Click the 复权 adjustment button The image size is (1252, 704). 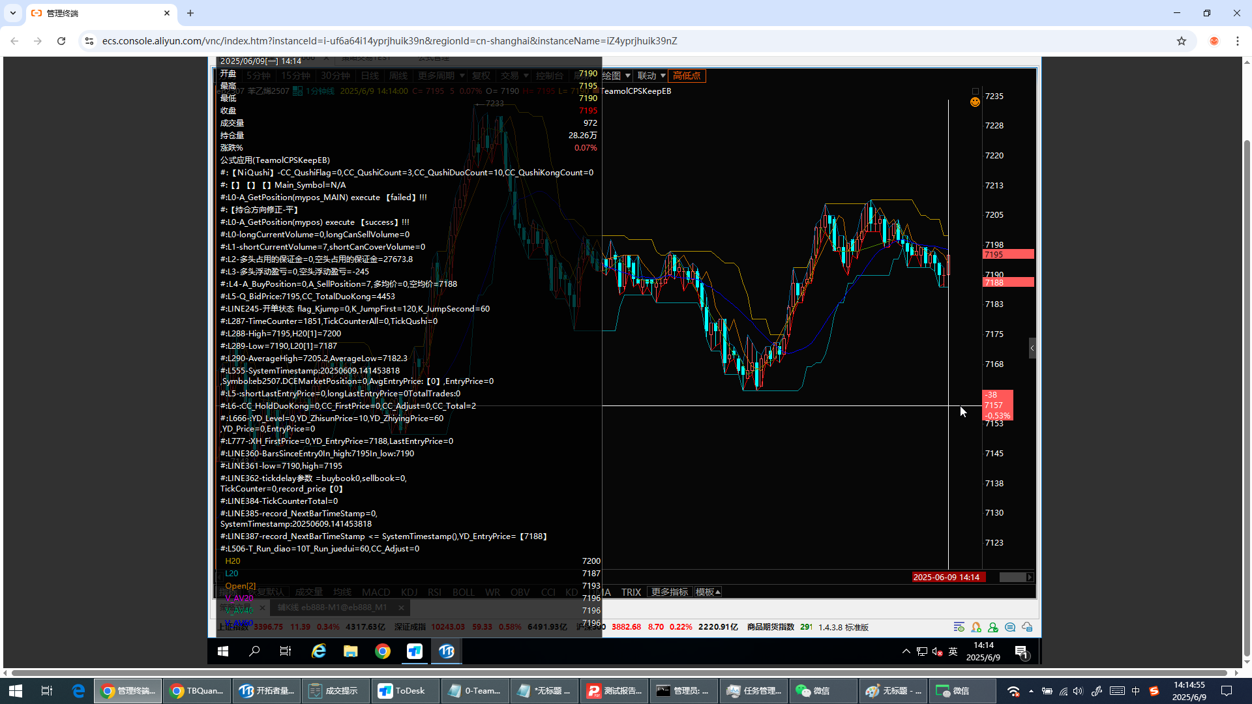pyautogui.click(x=481, y=76)
